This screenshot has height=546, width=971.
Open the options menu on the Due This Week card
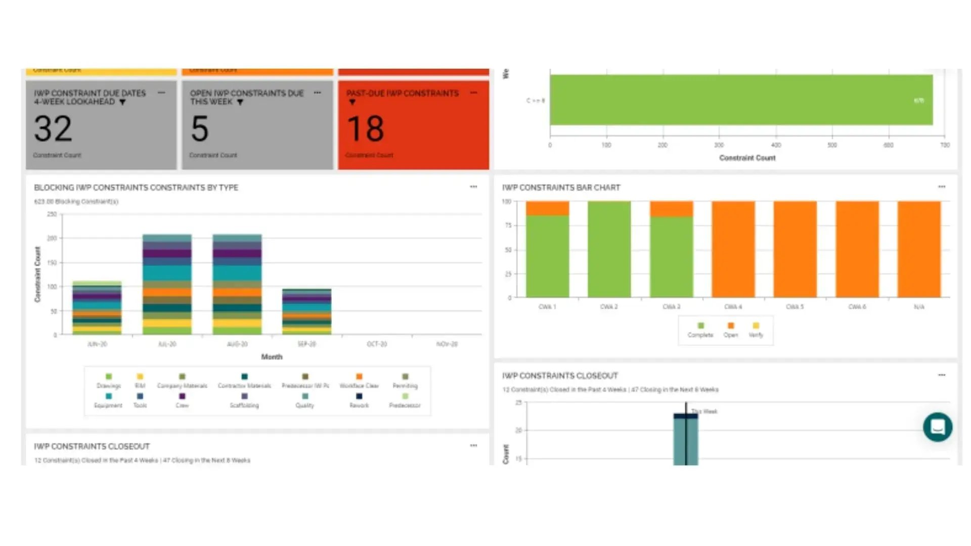point(317,93)
